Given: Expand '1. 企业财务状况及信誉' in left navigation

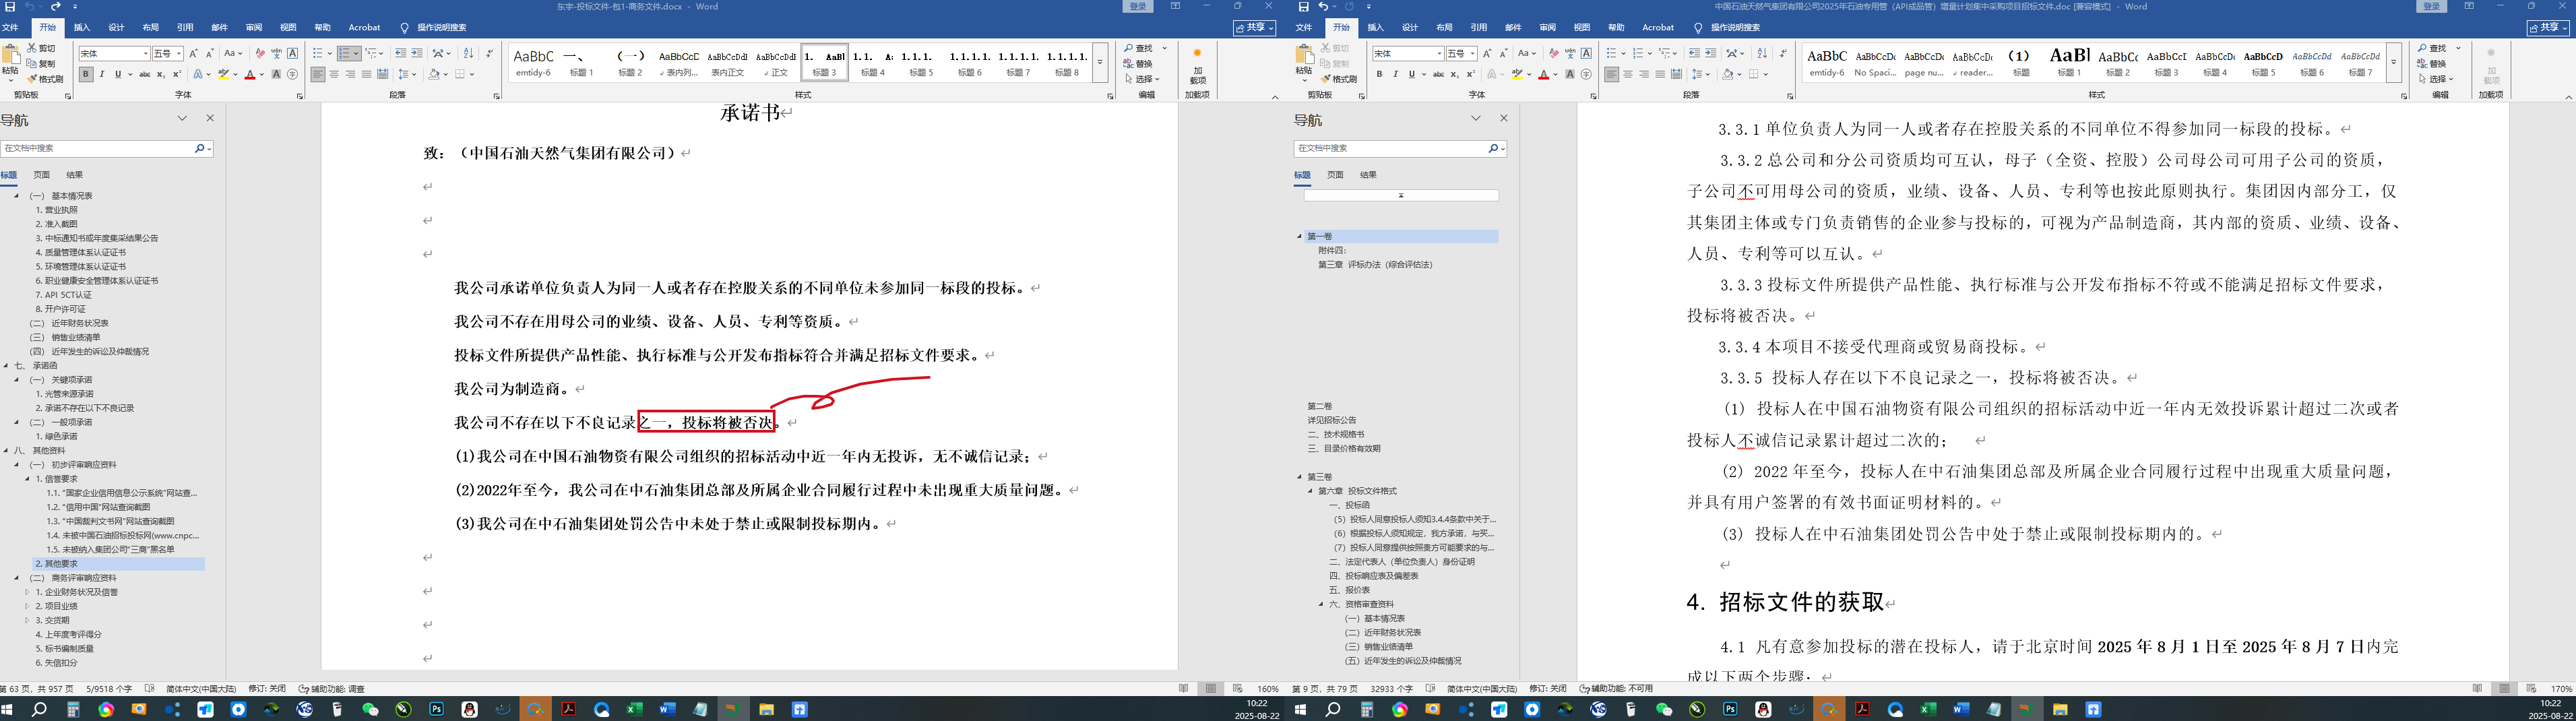Looking at the screenshot, I should click(x=27, y=592).
